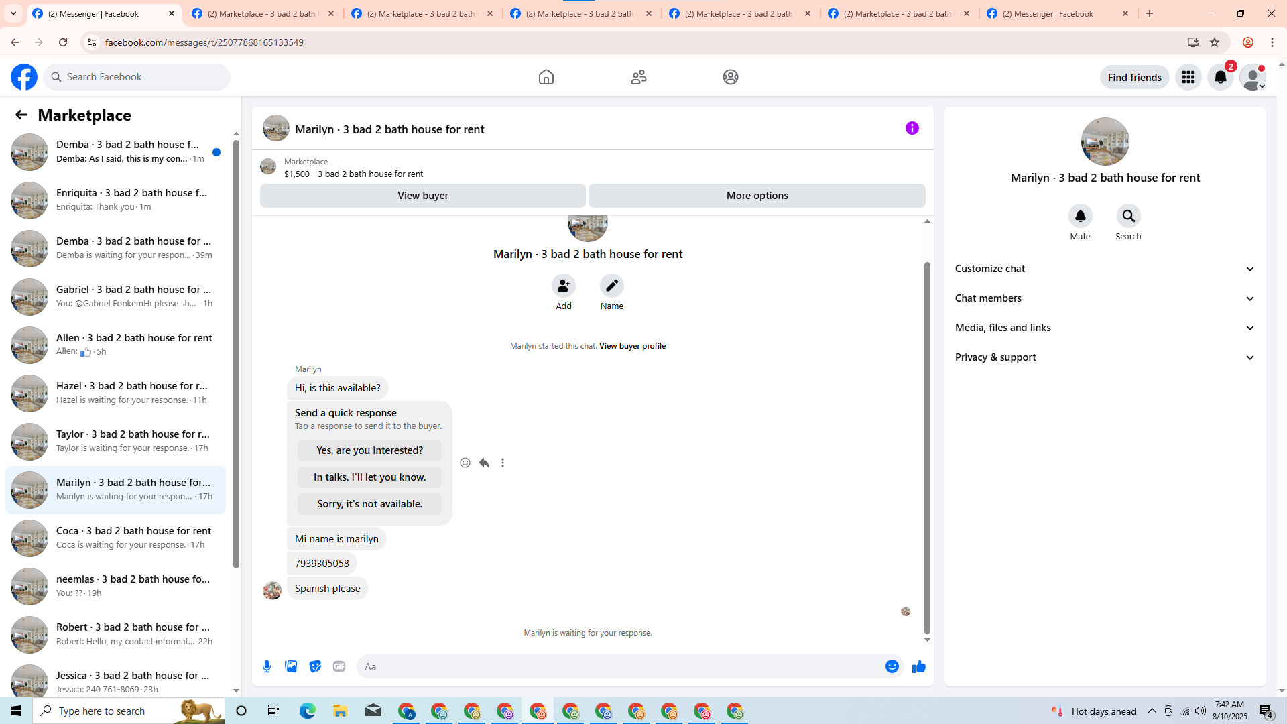Viewport: 1287px width, 724px height.
Task: Click the View buyer button
Action: click(422, 196)
